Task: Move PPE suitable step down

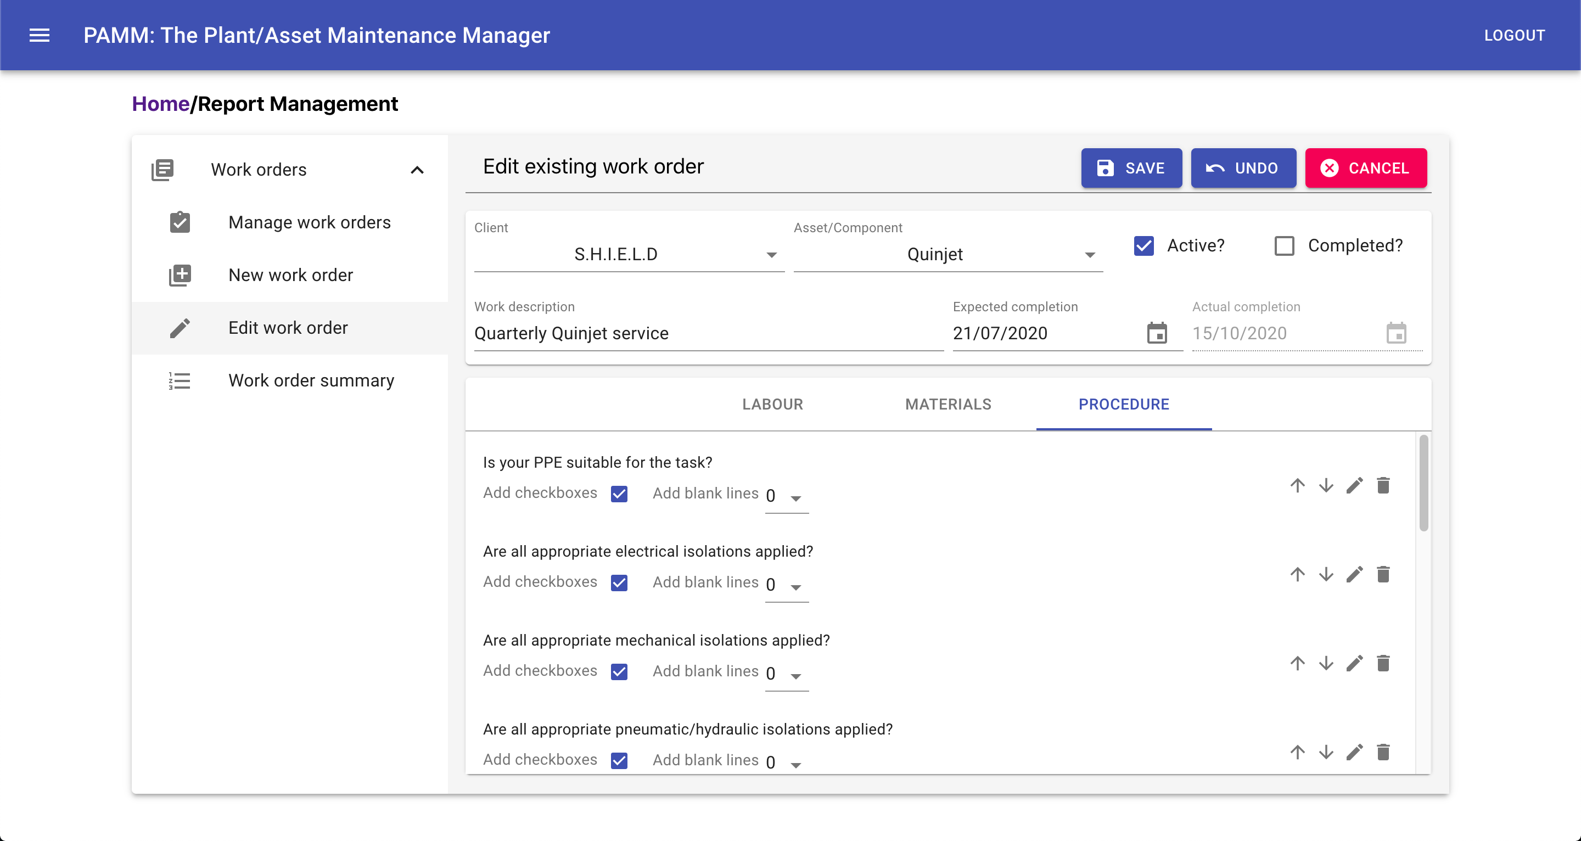Action: [x=1326, y=486]
